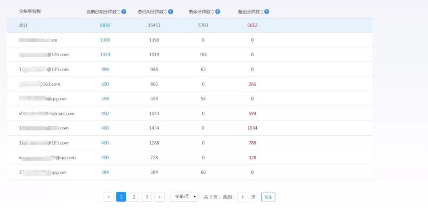Screen dimensions: 428x208
Task: Go to previous page arrow
Action: [109, 197]
